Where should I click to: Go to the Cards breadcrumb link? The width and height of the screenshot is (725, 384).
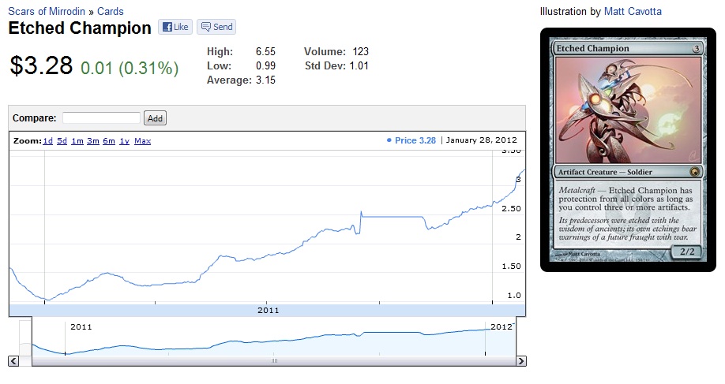click(110, 12)
